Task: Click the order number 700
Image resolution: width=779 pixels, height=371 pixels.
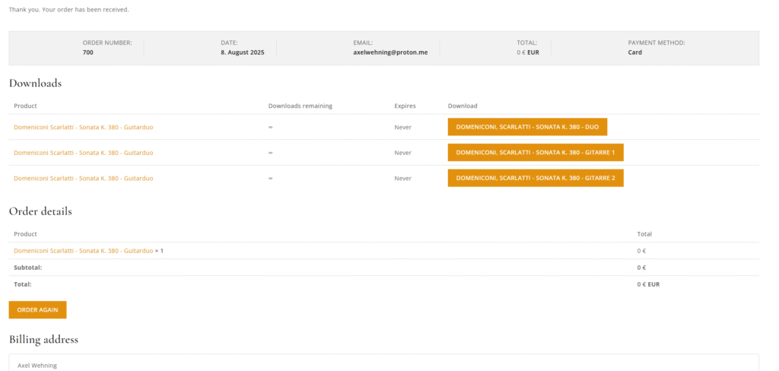Action: pos(88,52)
